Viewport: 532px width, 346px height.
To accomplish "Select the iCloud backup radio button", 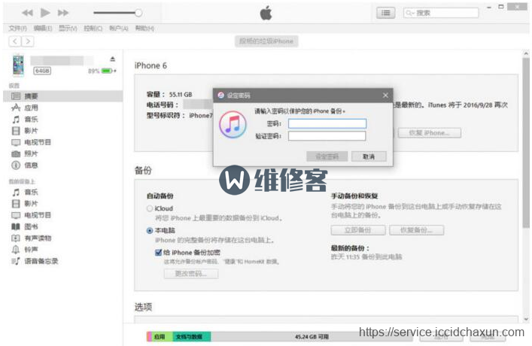I will click(x=150, y=208).
